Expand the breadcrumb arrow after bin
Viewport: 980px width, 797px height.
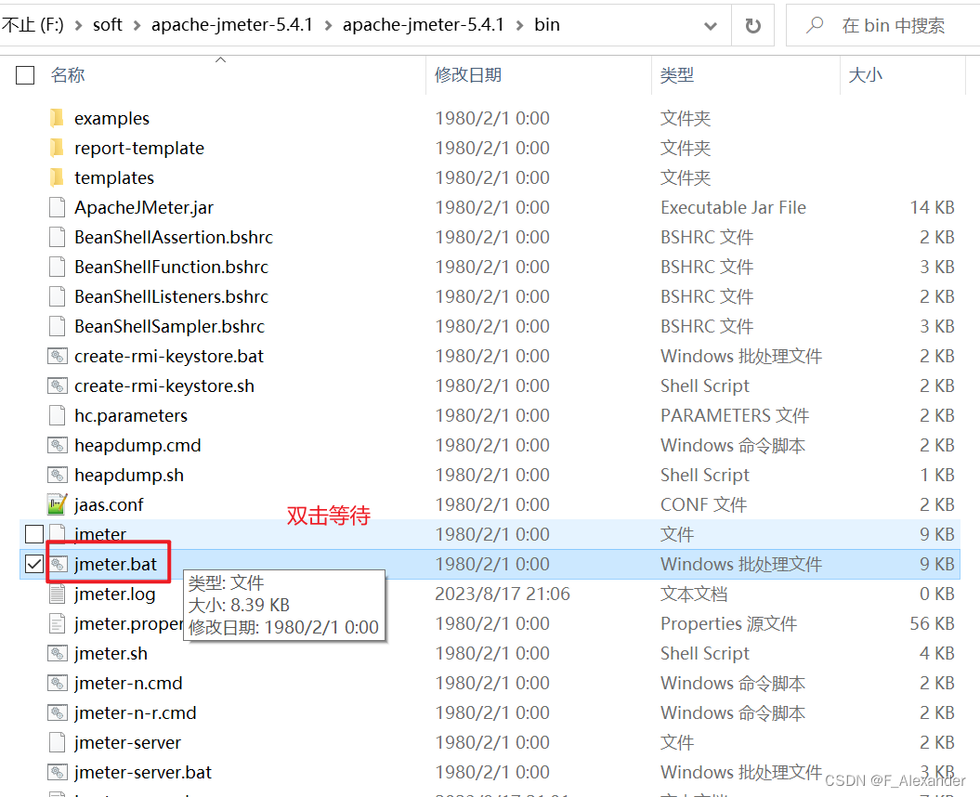[574, 25]
